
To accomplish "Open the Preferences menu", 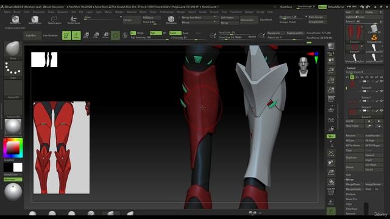I will 166,12.
